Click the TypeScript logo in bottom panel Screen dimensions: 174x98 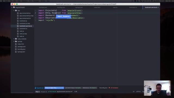(x=35, y=88)
